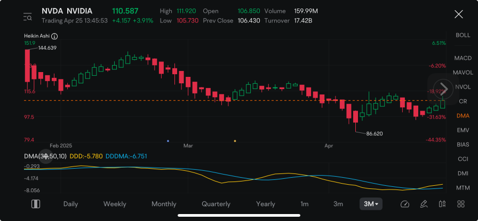This screenshot has width=478, height=221.
Task: Tap the Prev Close value 106.430
Action: (x=249, y=21)
